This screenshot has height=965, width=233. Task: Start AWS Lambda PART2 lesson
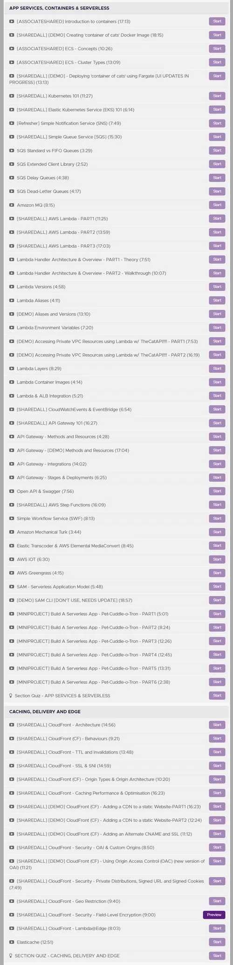pos(217,232)
